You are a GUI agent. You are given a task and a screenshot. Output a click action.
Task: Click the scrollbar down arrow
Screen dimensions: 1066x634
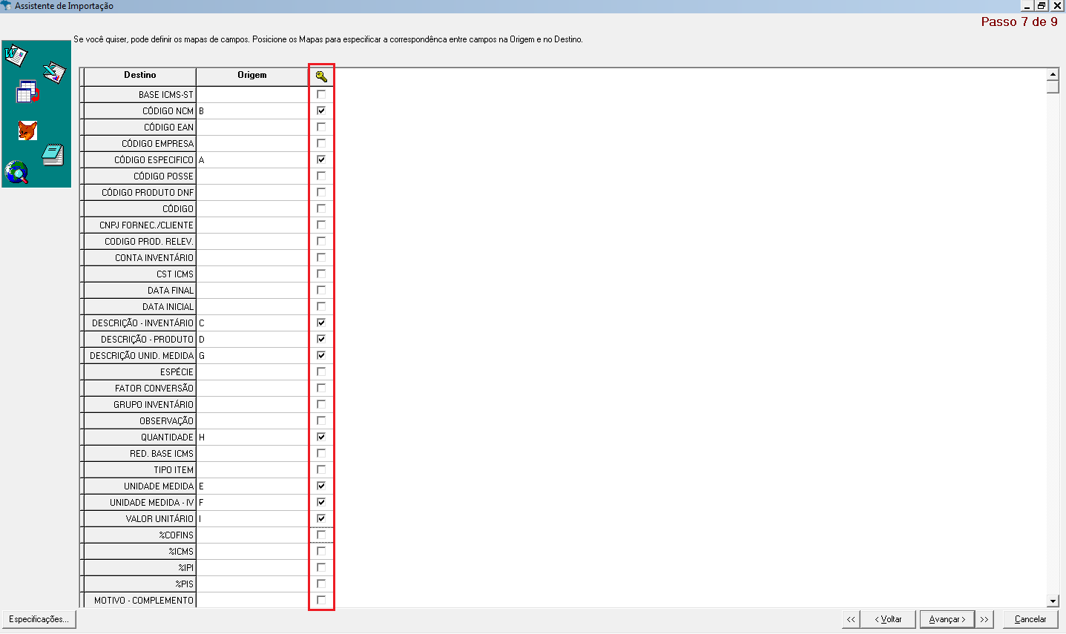point(1053,601)
